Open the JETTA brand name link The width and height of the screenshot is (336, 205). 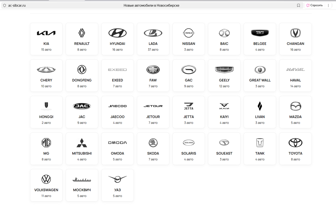click(189, 117)
